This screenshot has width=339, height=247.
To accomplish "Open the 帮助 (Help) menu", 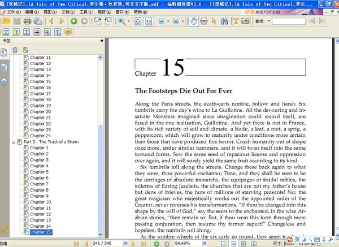I will [x=141, y=12].
